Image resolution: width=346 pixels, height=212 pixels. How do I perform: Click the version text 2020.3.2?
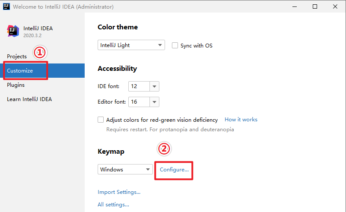[x=32, y=35]
